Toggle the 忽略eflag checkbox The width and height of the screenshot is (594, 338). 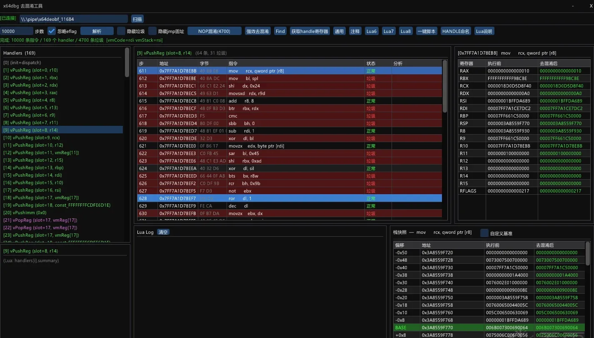52,31
